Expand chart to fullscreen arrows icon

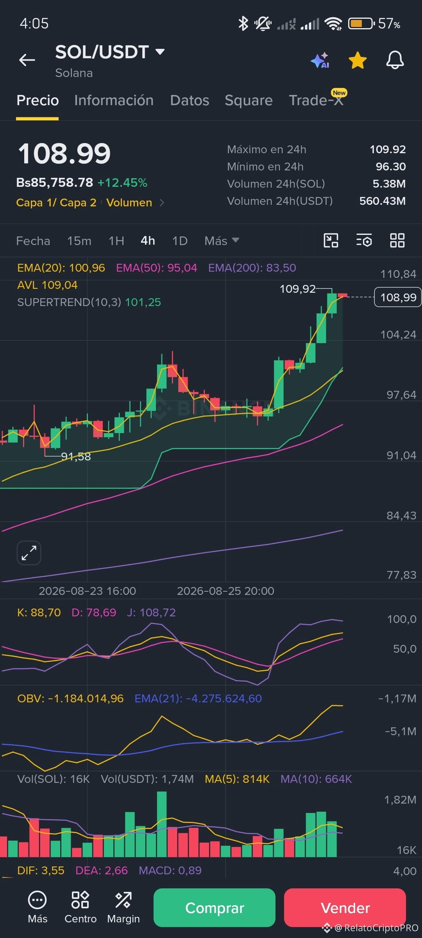tap(29, 553)
